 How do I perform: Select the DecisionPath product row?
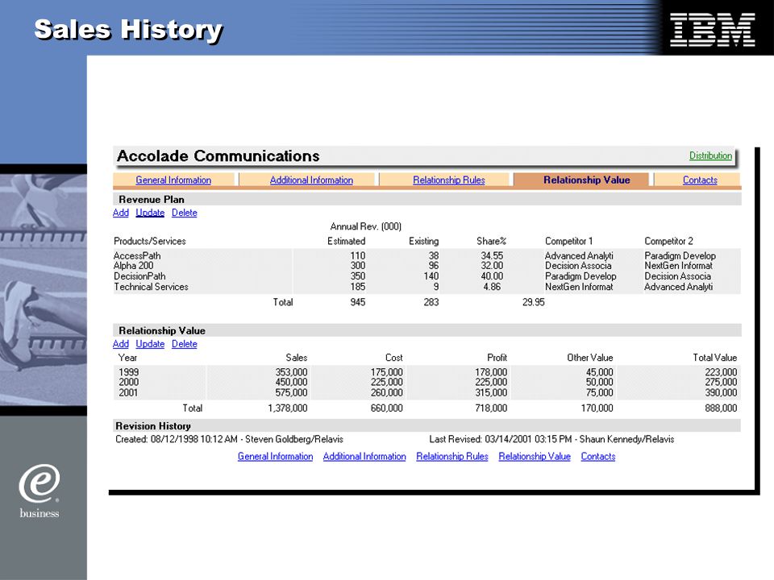427,276
